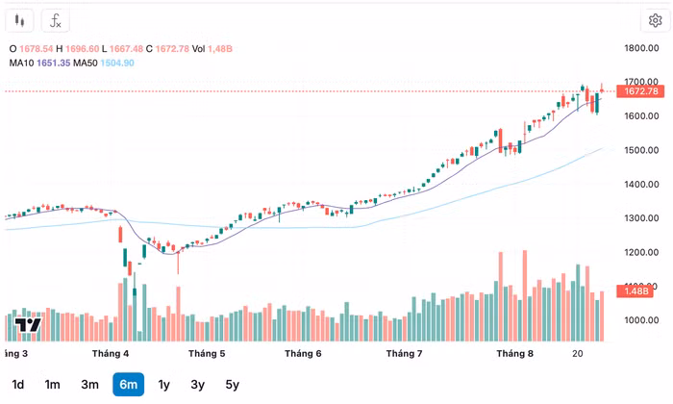The height and width of the screenshot is (404, 673).
Task: Open chart settings gear
Action: click(653, 20)
